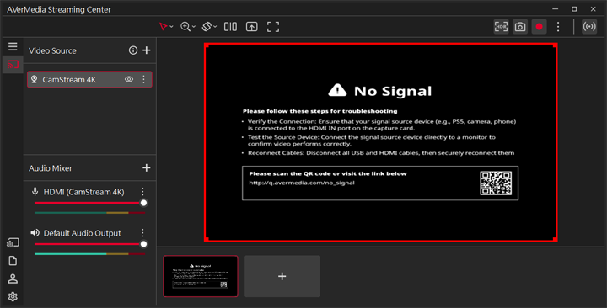This screenshot has width=607, height=308.
Task: Open CamStream 4K source options menu
Action: coord(143,79)
